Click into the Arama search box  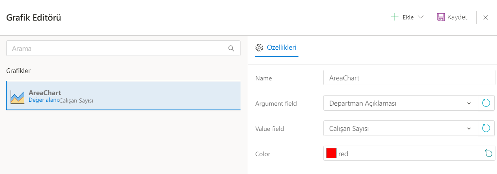pyautogui.click(x=117, y=49)
